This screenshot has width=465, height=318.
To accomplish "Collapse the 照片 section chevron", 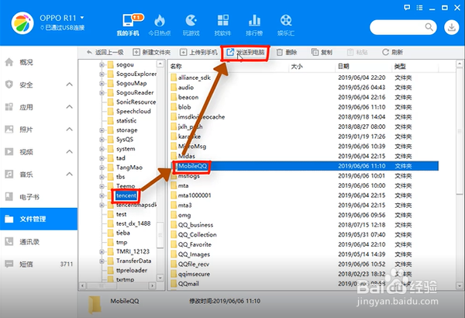I will (69, 130).
